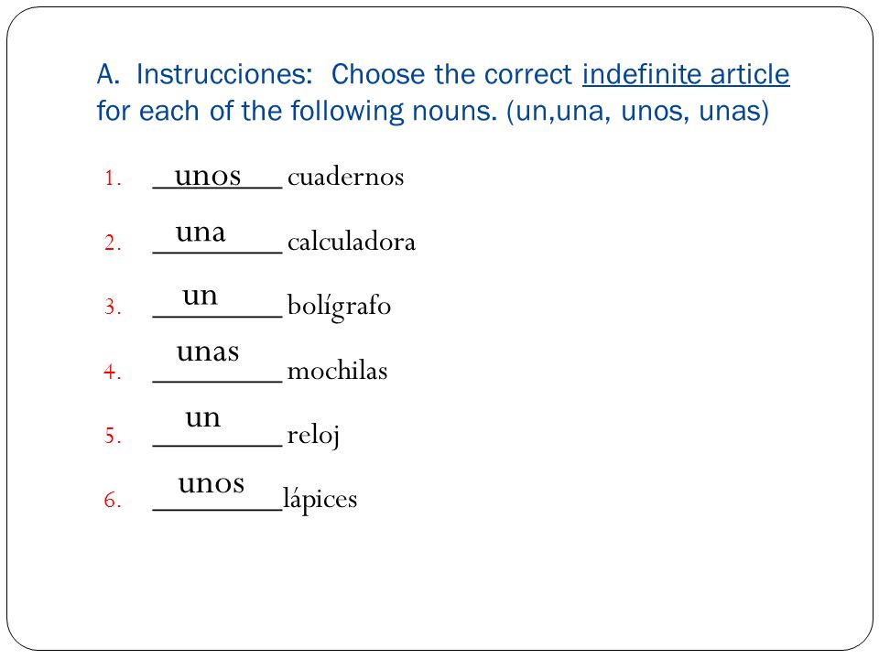The width and height of the screenshot is (879, 659).
Task: Click the word 'calculadora'
Action: [x=352, y=242]
